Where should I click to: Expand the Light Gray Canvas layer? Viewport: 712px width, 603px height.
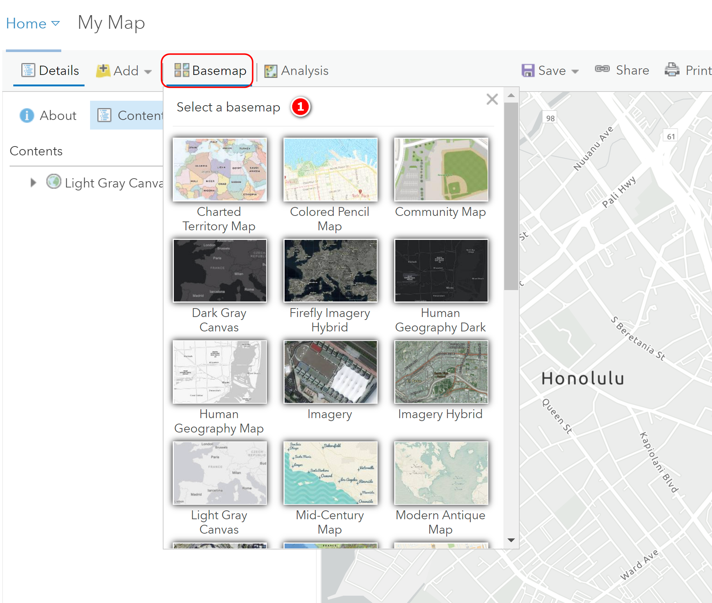point(33,182)
